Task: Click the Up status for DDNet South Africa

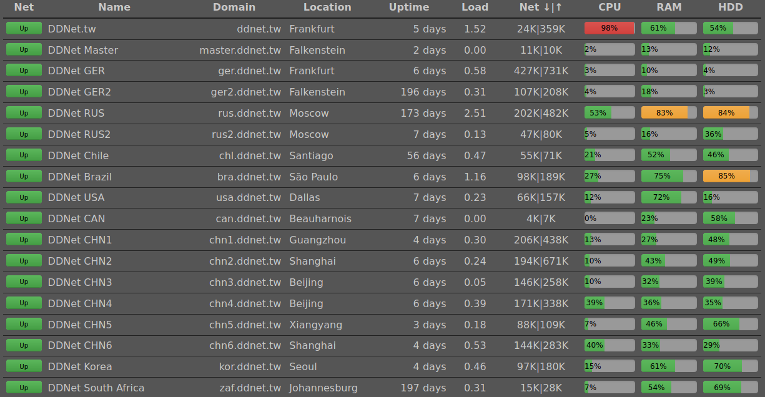Action: coord(24,388)
